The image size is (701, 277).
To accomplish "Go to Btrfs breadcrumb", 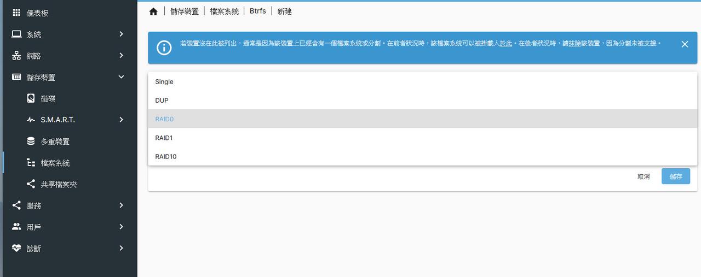I will [x=258, y=11].
